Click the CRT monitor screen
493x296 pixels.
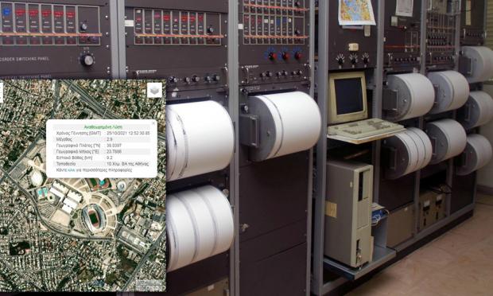349,96
